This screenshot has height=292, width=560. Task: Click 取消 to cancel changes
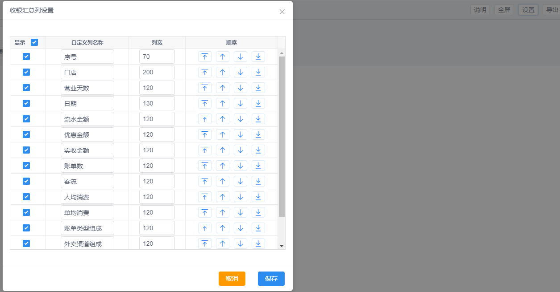(232, 279)
